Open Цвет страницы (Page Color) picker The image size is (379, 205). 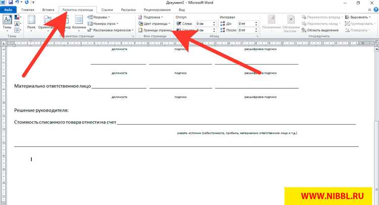coord(154,24)
